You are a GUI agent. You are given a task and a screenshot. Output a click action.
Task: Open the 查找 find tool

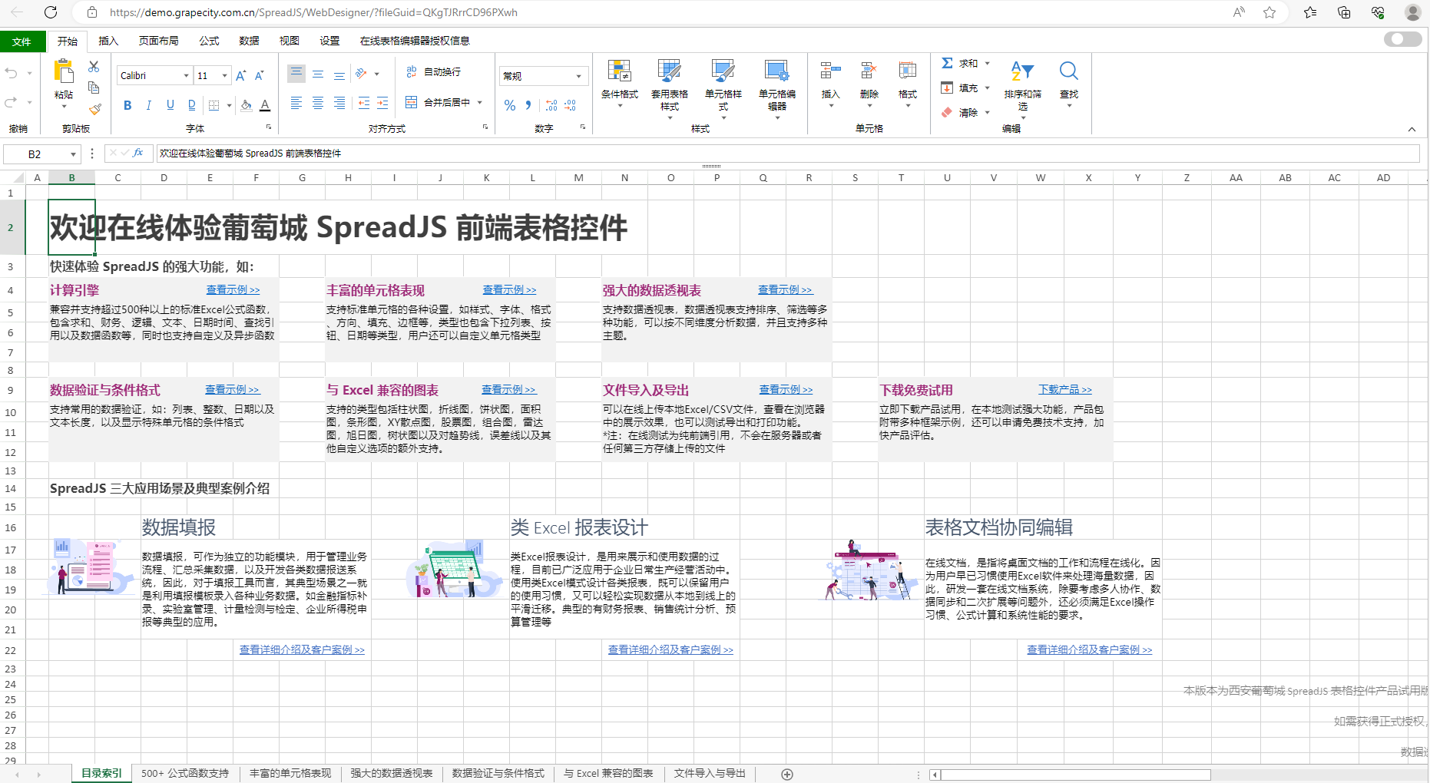(1068, 84)
